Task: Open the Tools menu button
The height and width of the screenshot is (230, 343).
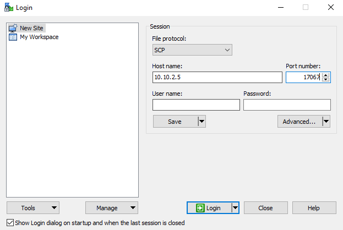Action: click(33, 207)
